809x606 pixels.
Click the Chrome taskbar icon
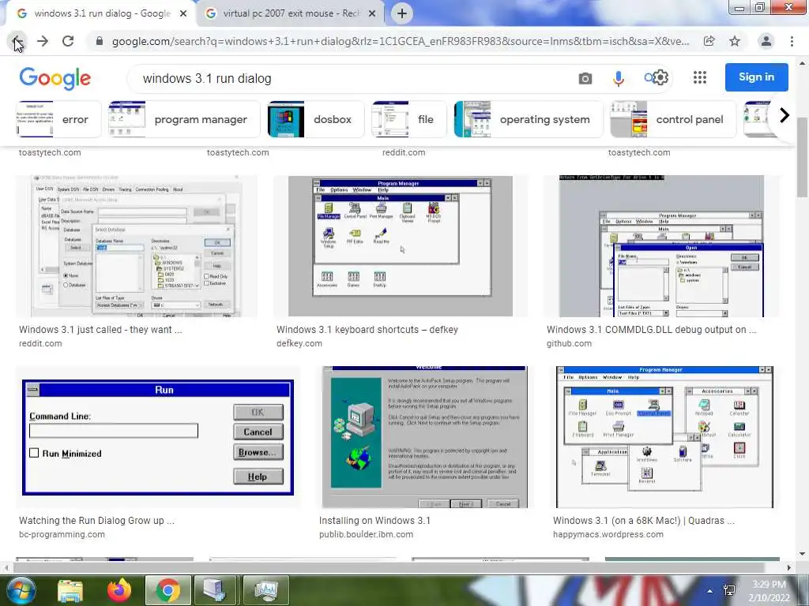167,590
